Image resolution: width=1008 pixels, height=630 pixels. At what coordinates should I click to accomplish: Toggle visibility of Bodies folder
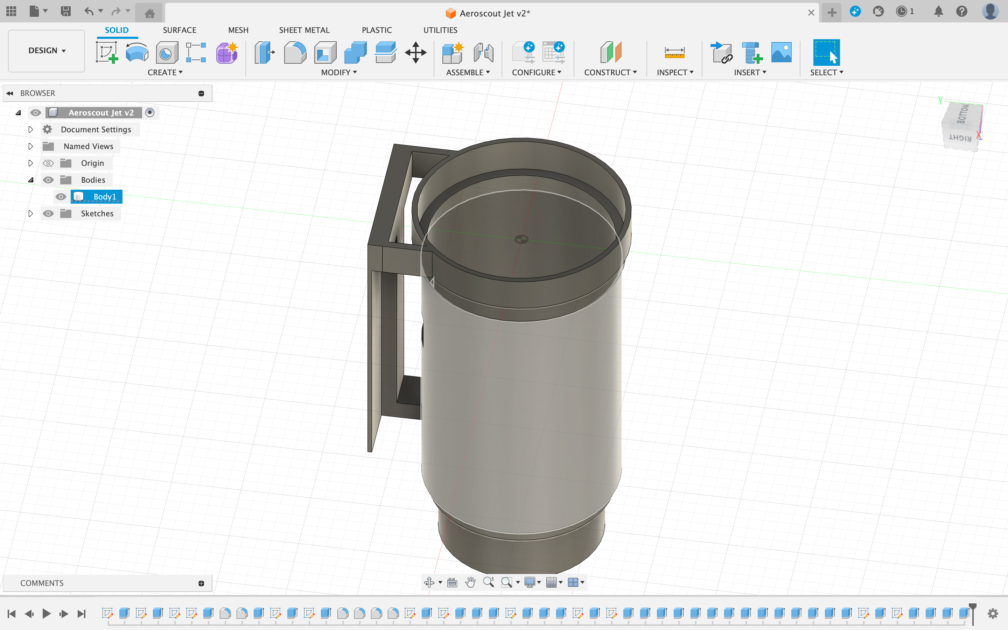pyautogui.click(x=48, y=180)
